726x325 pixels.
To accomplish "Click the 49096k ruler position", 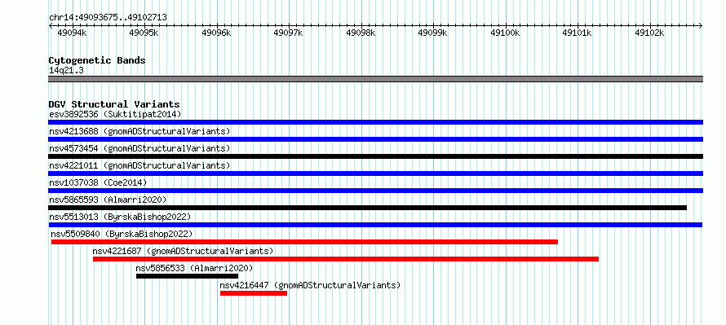I will (216, 33).
